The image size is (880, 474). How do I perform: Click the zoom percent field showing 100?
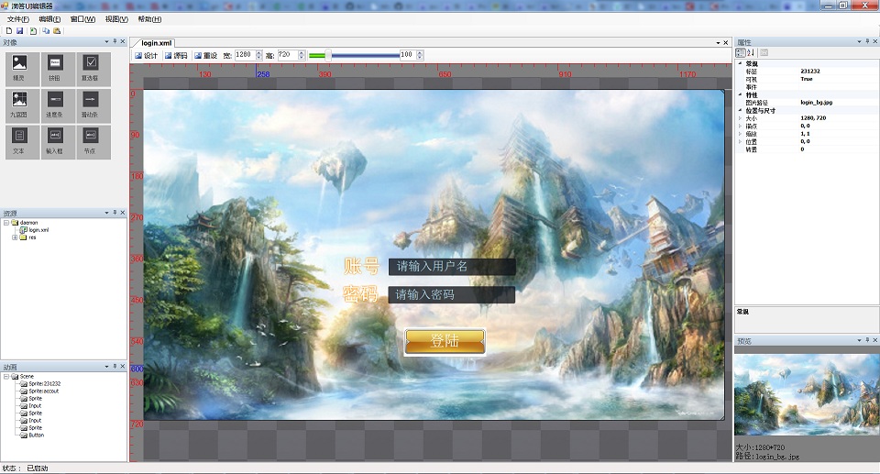pos(407,55)
